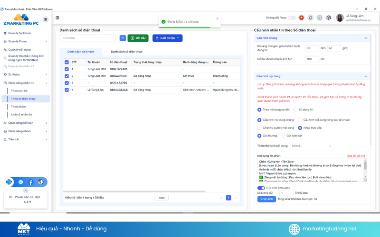Open the website globe icon in contact bar
The width and height of the screenshot is (380, 237).
(x=40, y=182)
